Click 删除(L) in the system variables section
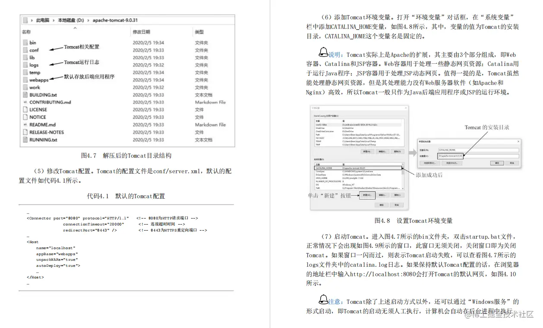Viewport: 543px width, 328px height. [x=398, y=195]
